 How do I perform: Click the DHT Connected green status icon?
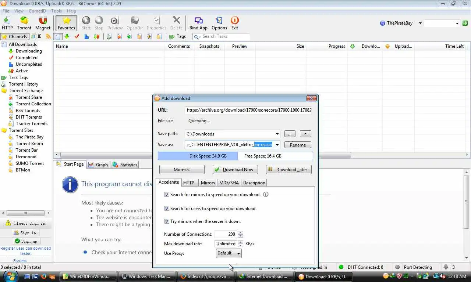point(341,267)
